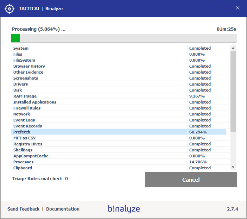Select the Screenshots row

tap(119, 78)
